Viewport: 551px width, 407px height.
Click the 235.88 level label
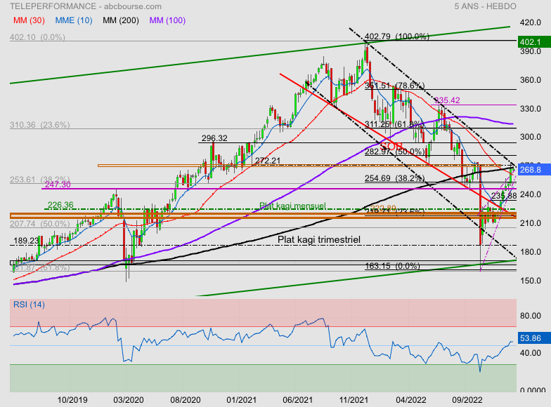point(504,196)
